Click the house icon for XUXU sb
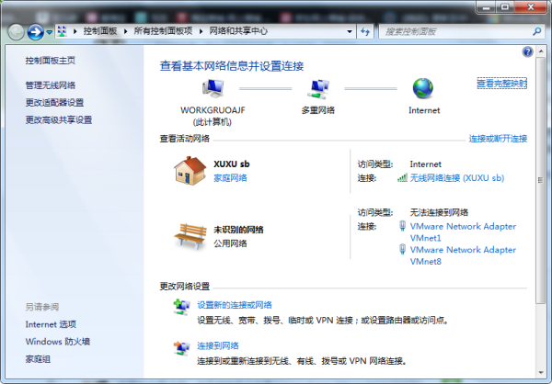552x384 pixels. 190,171
